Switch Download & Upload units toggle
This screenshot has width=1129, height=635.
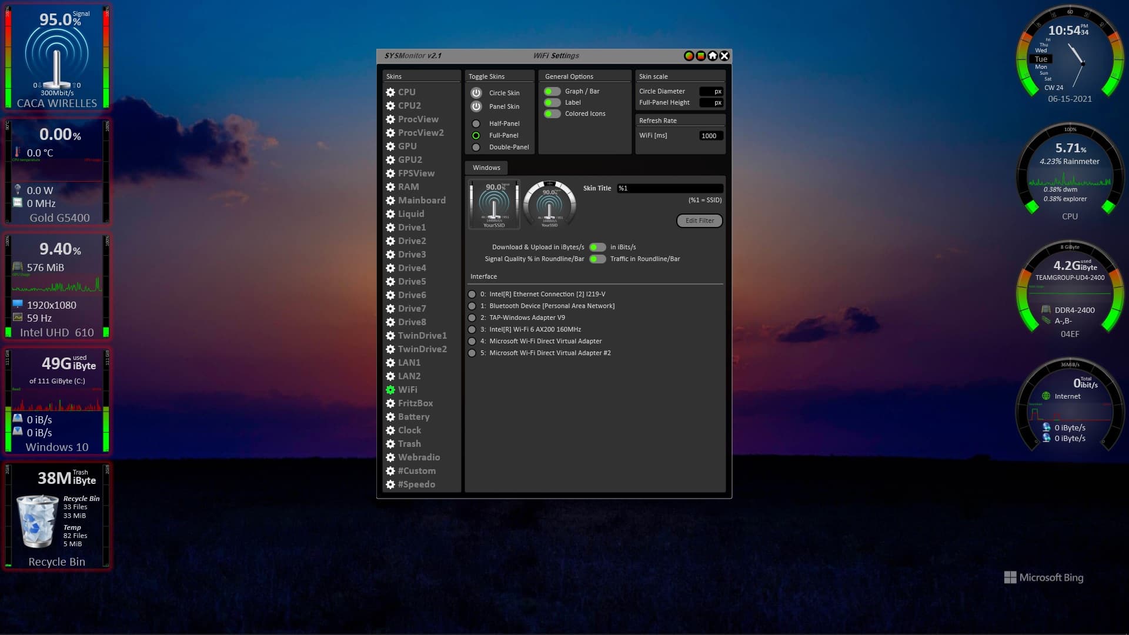coord(597,248)
